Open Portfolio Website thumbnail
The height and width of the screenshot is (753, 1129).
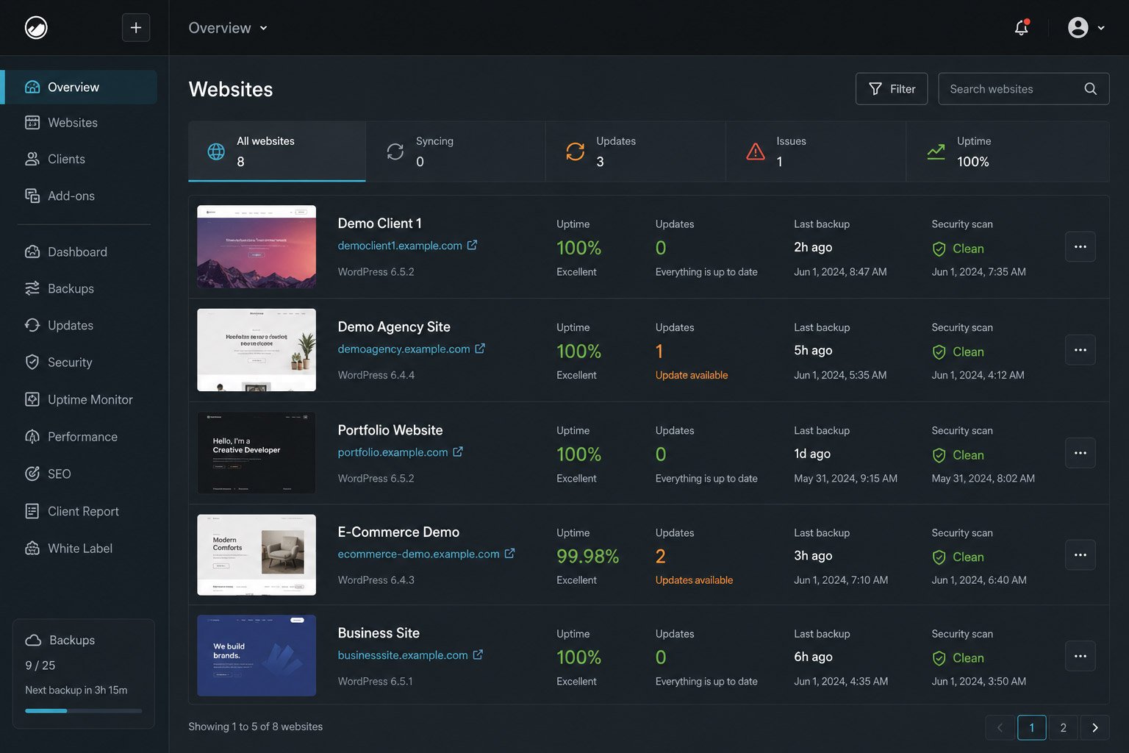point(257,452)
